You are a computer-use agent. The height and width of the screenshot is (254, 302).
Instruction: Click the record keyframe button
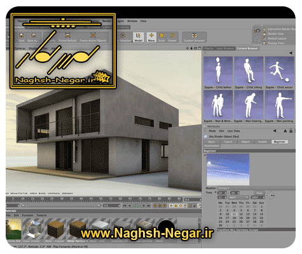pos(155,206)
